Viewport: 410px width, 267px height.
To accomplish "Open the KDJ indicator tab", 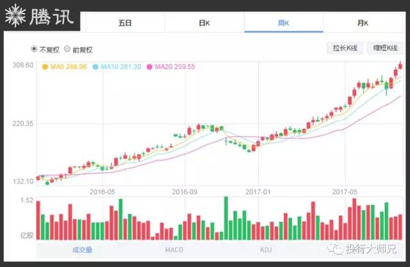I will 266,249.
